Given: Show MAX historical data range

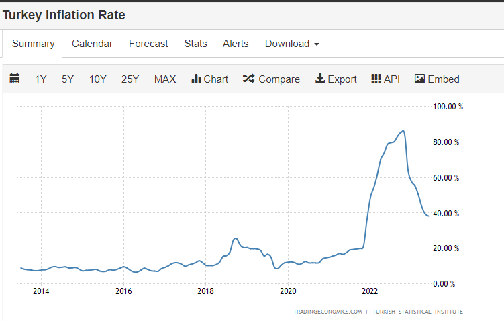Looking at the screenshot, I should point(165,79).
